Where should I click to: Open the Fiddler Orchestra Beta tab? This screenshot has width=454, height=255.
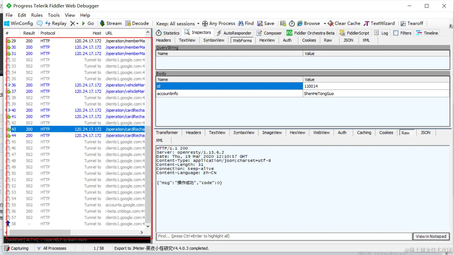pos(311,33)
